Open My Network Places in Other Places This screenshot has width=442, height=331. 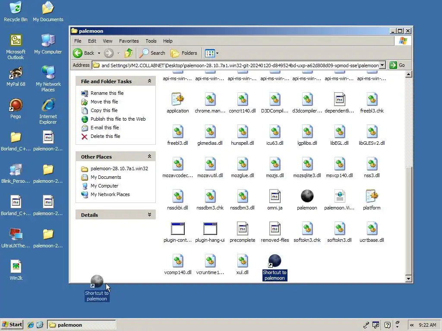tap(110, 194)
